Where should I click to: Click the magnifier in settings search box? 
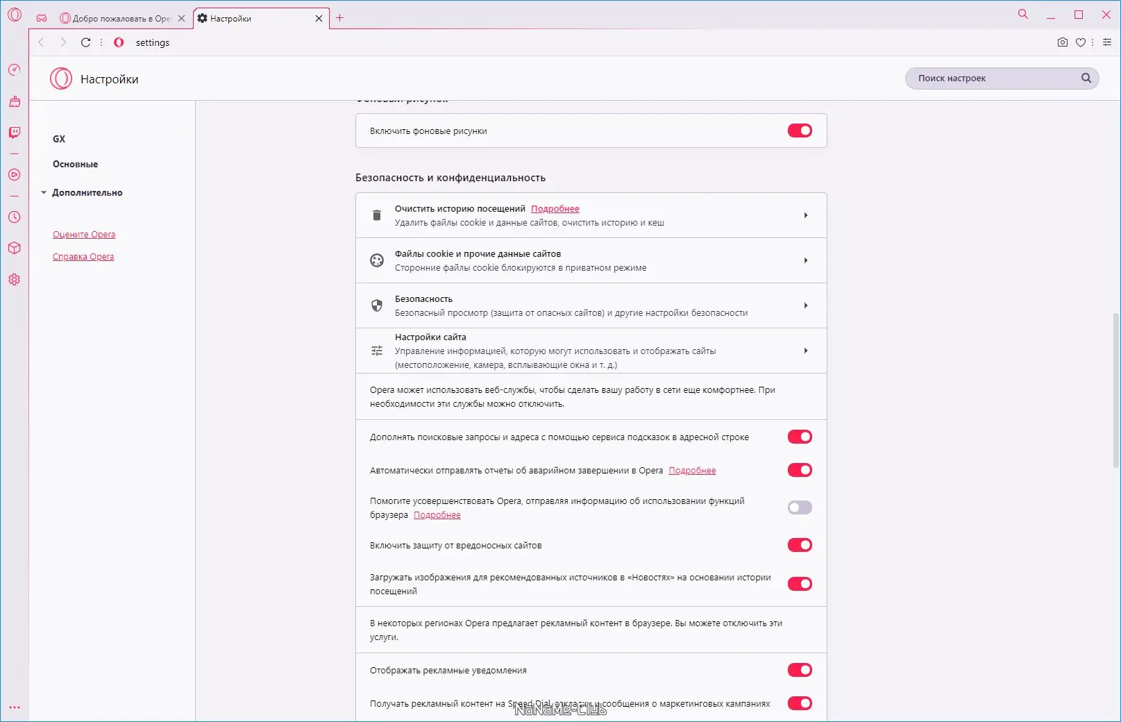[1086, 78]
